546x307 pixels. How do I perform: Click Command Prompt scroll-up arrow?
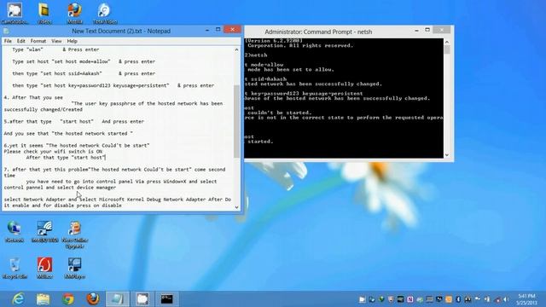[x=447, y=42]
